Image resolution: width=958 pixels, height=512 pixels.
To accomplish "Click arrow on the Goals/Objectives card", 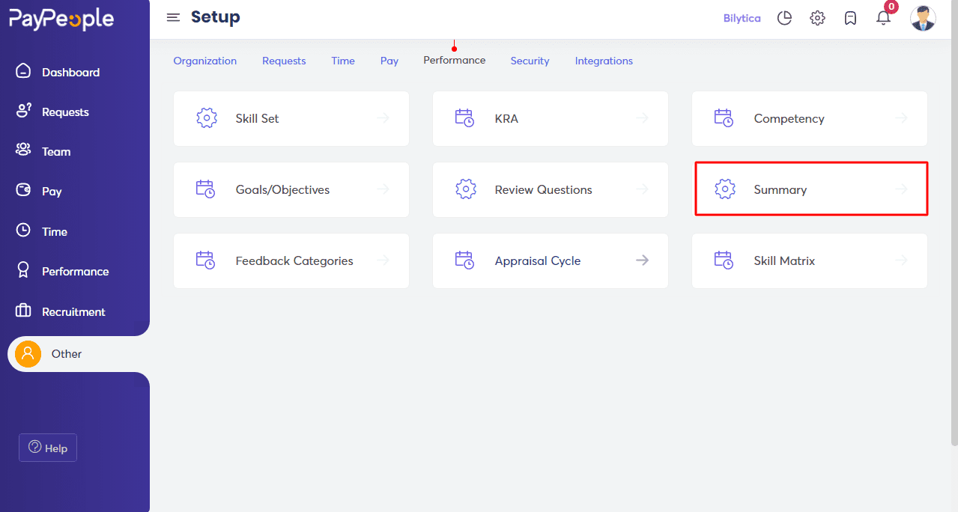I will (x=383, y=189).
